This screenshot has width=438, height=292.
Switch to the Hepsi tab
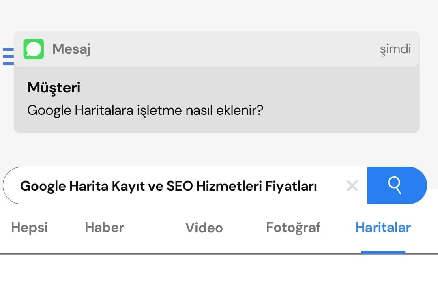[29, 228]
